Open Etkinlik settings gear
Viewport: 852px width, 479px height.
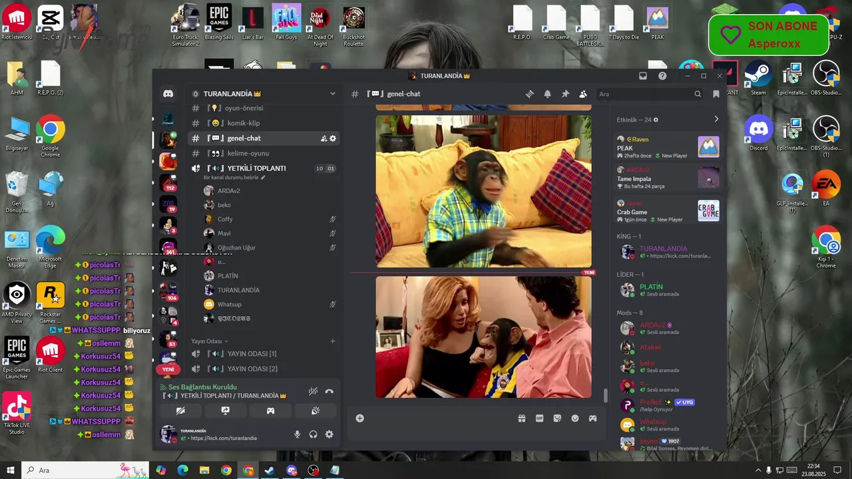(656, 120)
